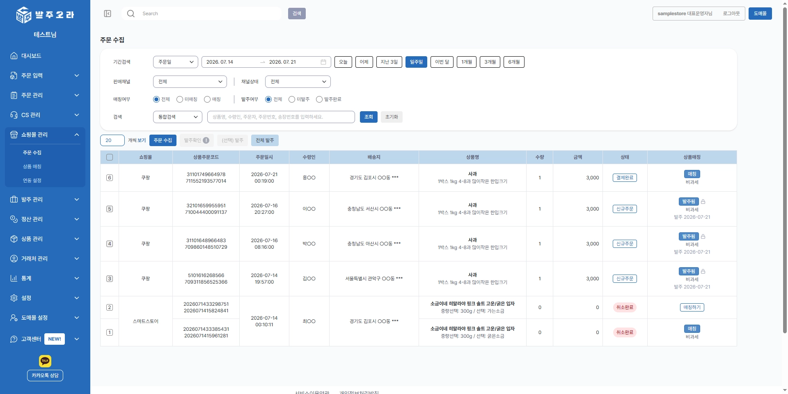Check the row 4 order checkbox

click(110, 244)
